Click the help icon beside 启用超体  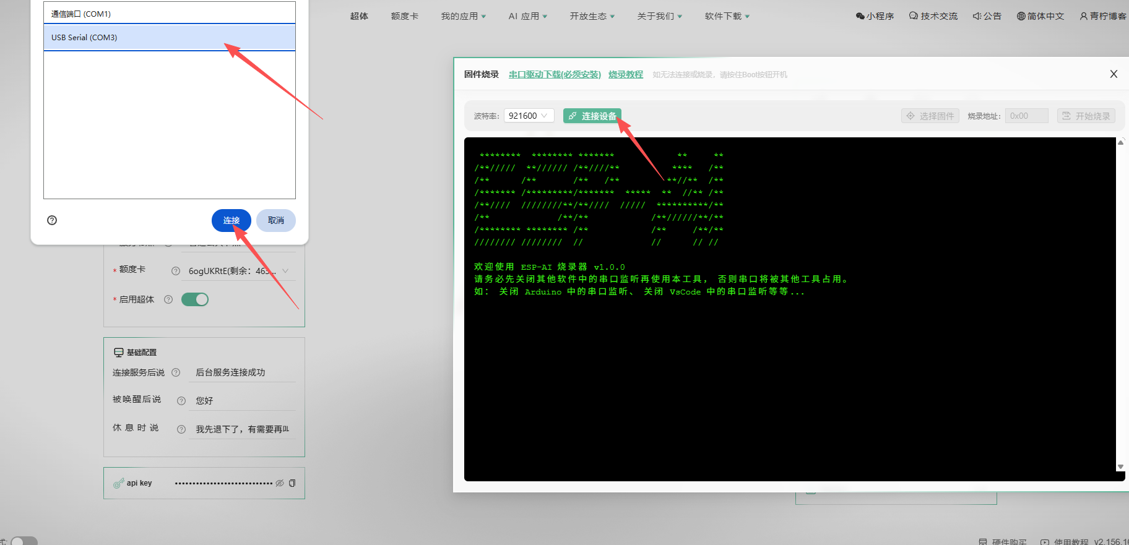(168, 299)
